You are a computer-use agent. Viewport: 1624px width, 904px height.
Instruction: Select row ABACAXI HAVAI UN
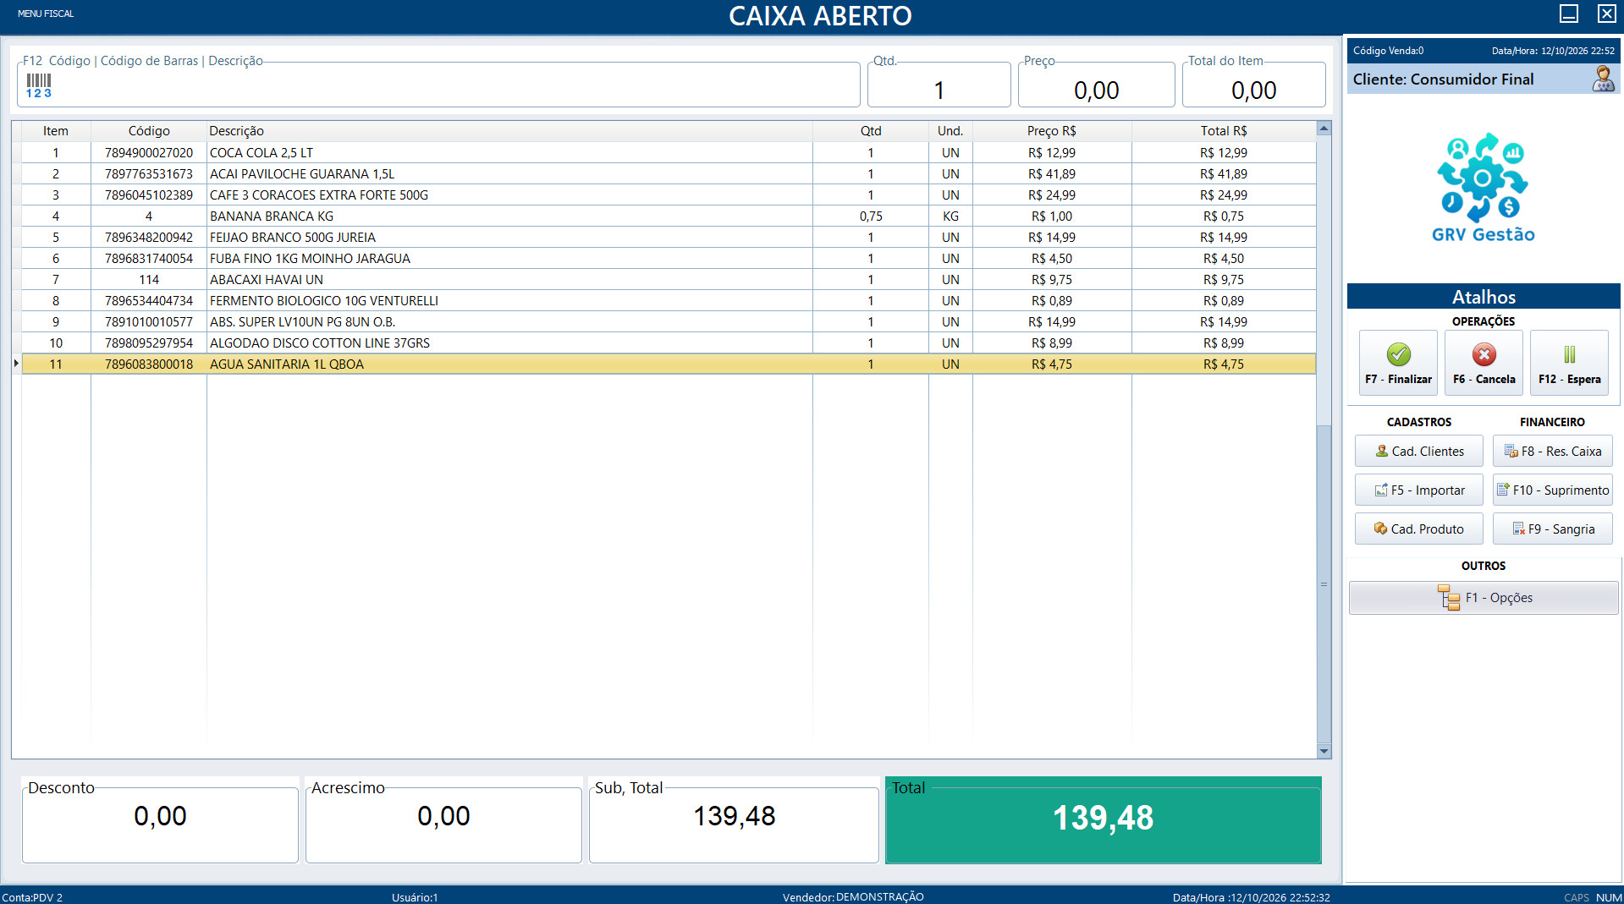point(668,280)
